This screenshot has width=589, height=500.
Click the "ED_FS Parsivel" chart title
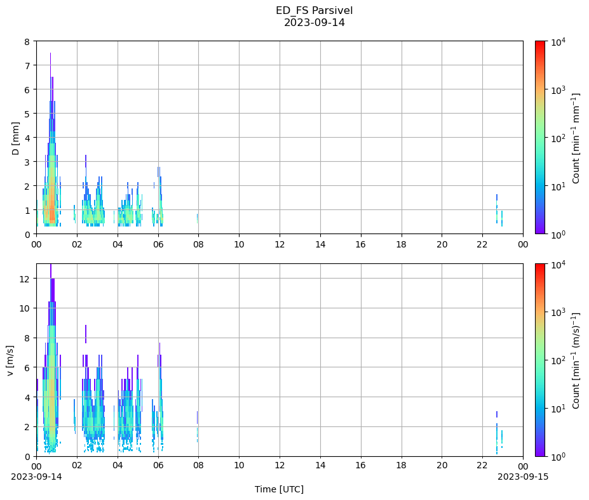click(314, 11)
